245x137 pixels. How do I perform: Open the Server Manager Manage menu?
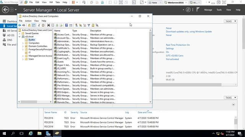(208, 10)
